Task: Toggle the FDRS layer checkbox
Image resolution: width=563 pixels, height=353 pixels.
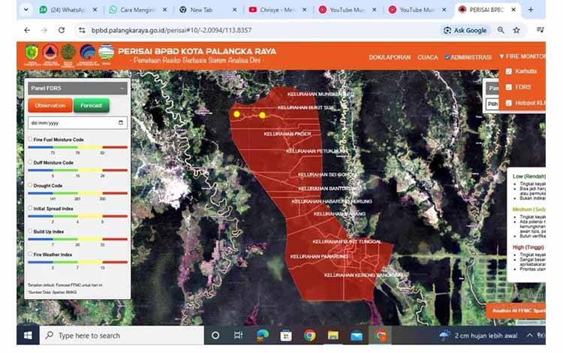Action: [509, 87]
